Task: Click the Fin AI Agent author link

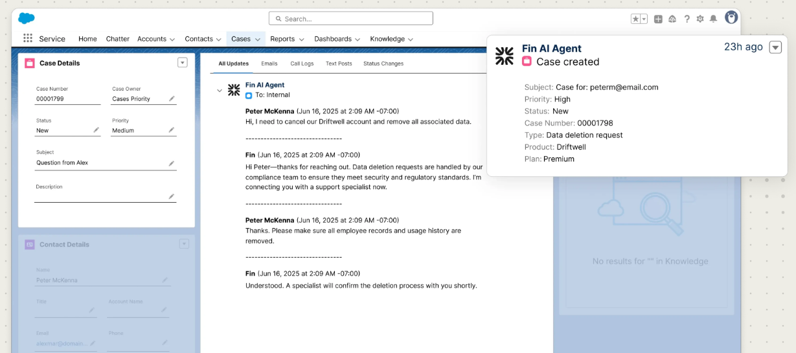Action: pyautogui.click(x=265, y=85)
